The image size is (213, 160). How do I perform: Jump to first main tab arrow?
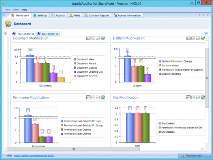click(x=4, y=15)
